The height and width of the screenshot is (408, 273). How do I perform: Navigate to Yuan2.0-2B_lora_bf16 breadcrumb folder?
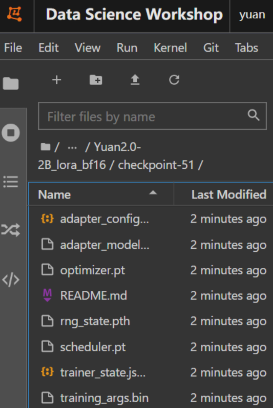click(x=90, y=156)
